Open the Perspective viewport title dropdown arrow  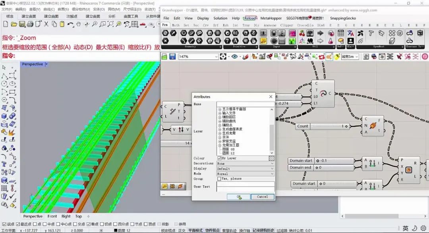click(46, 64)
